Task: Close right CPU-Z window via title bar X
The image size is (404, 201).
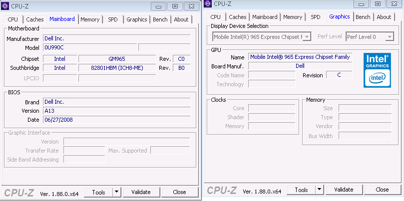Action: 394,4
